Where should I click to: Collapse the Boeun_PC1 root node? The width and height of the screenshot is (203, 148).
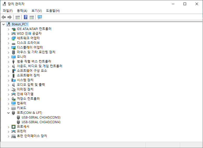click(x=3, y=24)
